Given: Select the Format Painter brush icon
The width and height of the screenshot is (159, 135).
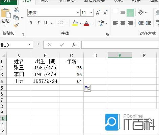Looking at the screenshot, I should coord(16,25).
